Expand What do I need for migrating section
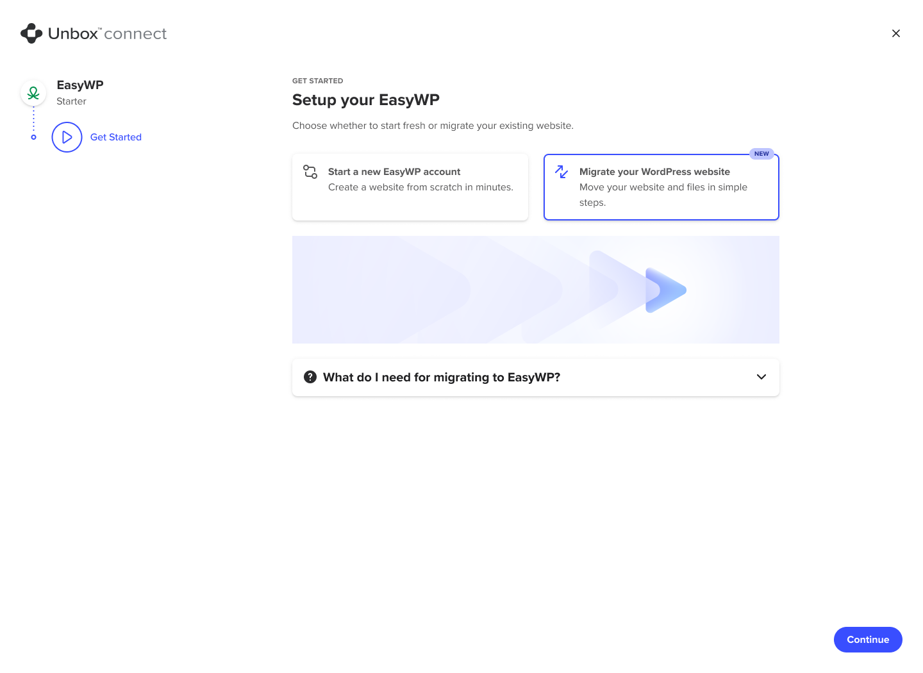923x673 pixels. point(535,377)
